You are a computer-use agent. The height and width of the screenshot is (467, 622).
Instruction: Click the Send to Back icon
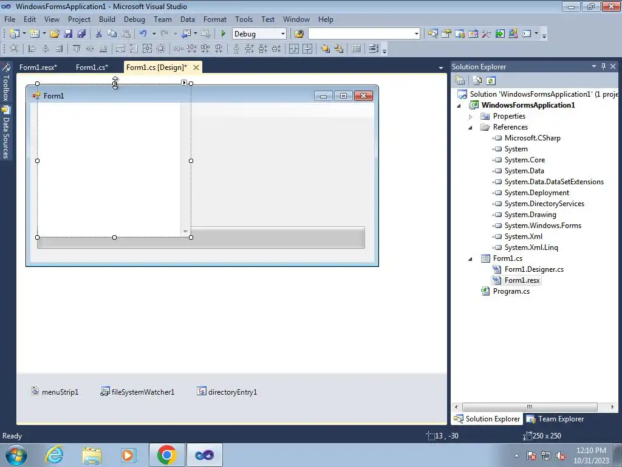click(x=339, y=49)
